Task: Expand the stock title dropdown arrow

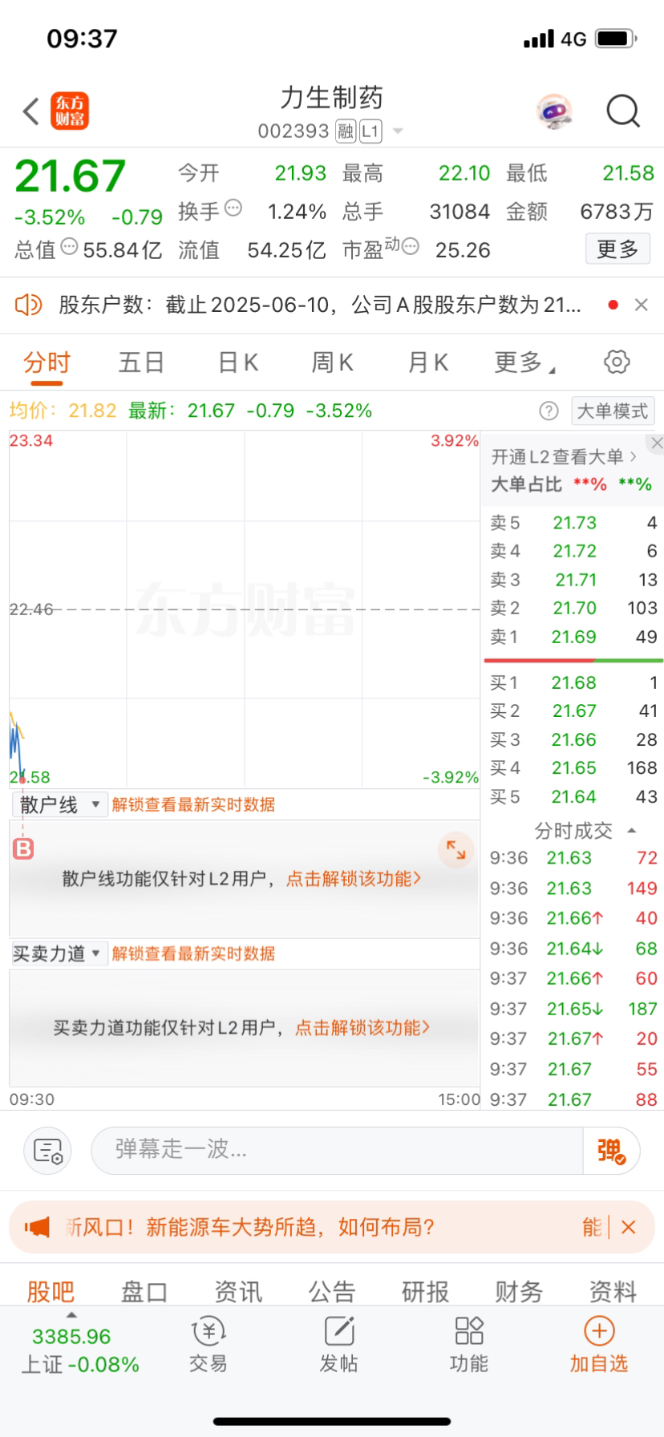Action: coord(398,132)
